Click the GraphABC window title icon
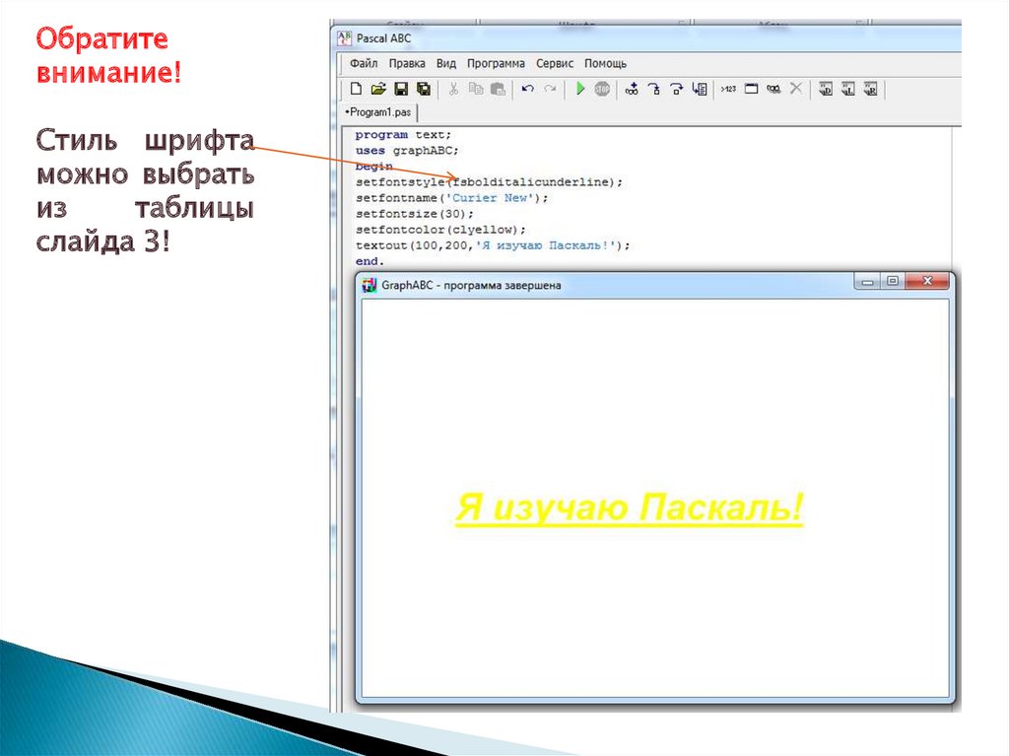1009x756 pixels. [x=369, y=285]
